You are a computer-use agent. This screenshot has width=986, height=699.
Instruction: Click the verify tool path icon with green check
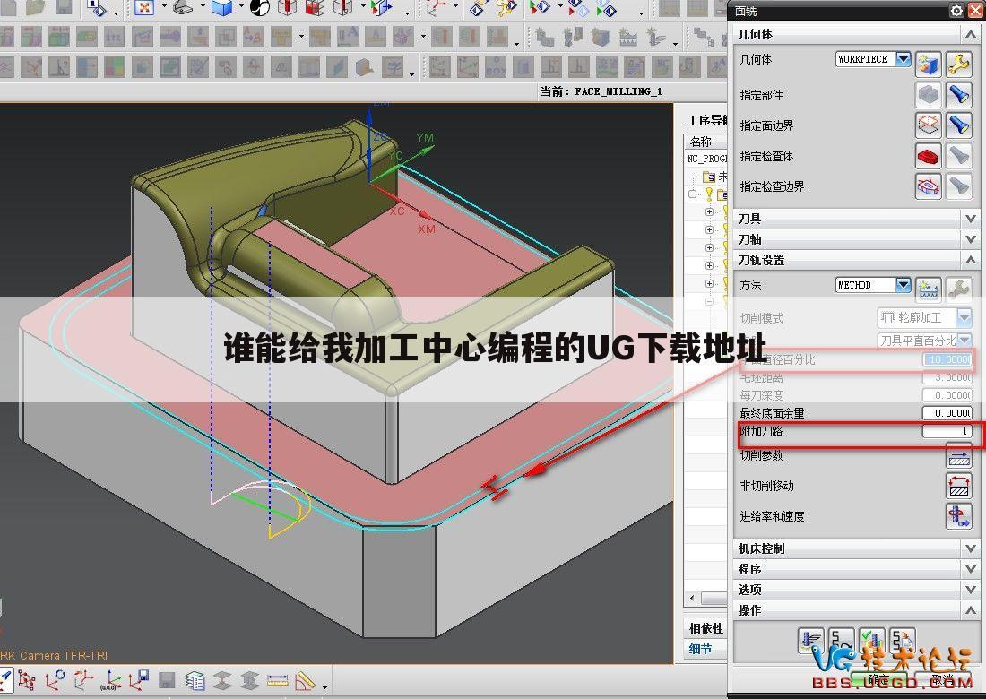871,640
